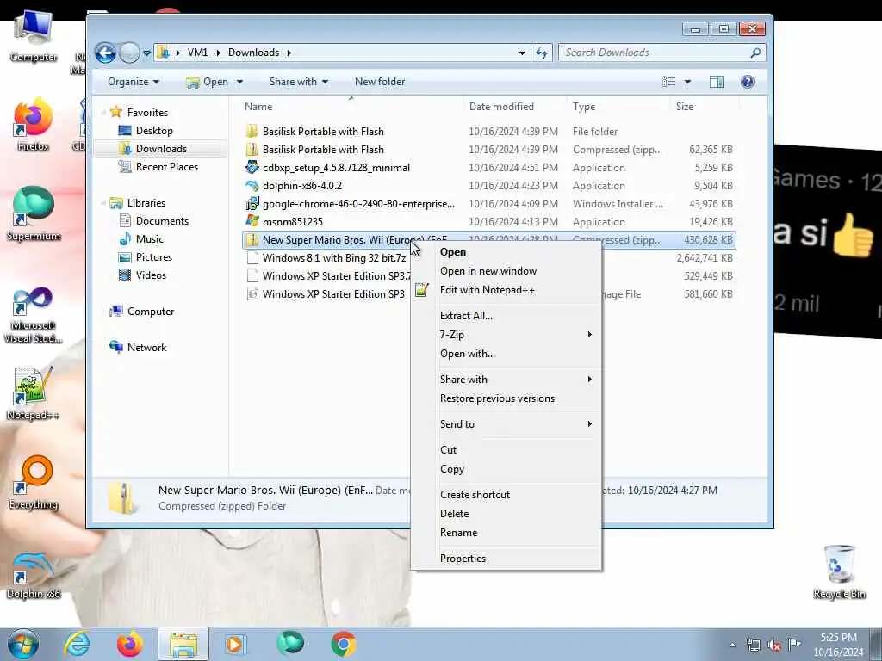Open the Notepad++ desktop shortcut

tap(34, 393)
